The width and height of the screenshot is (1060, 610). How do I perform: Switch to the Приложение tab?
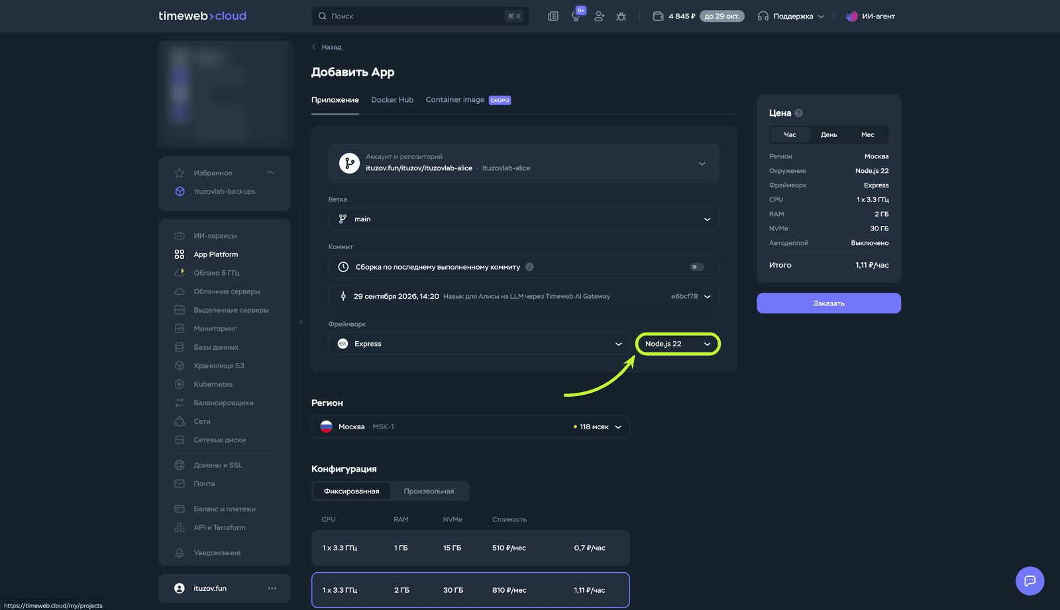[x=335, y=100]
